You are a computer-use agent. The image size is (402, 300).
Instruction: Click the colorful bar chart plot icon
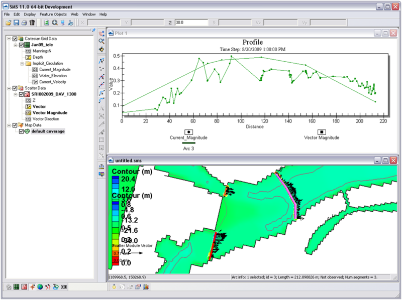(x=146, y=287)
